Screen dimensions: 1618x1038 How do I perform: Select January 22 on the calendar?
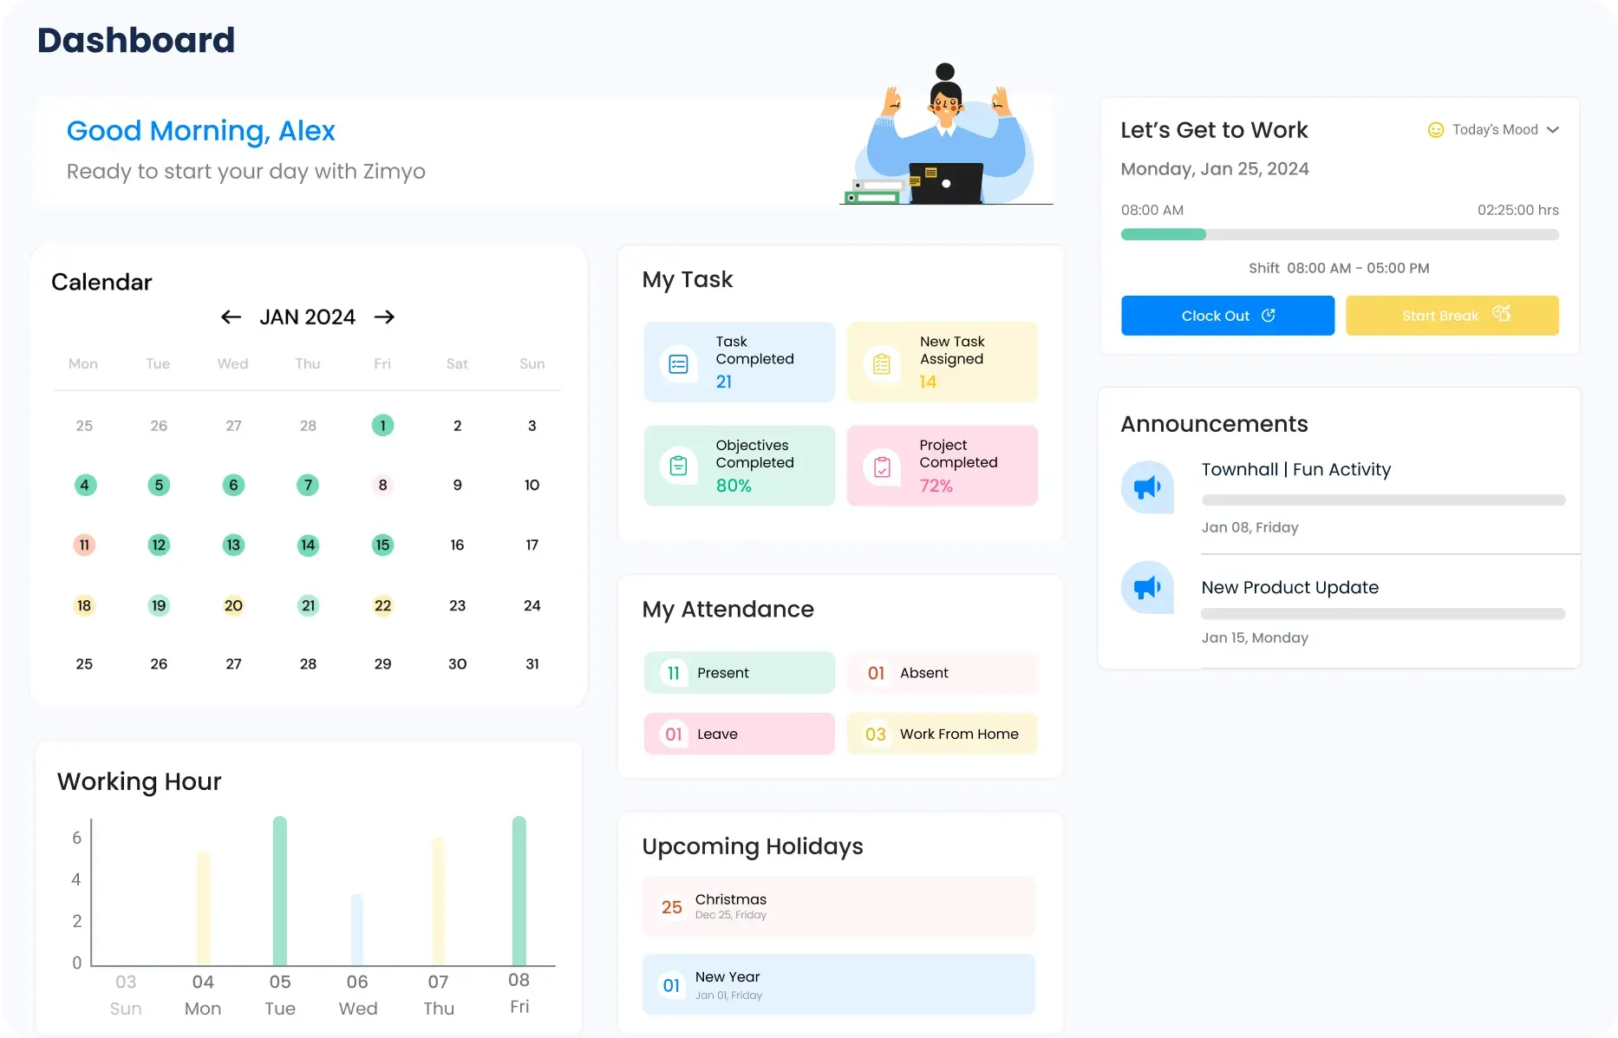[382, 605]
